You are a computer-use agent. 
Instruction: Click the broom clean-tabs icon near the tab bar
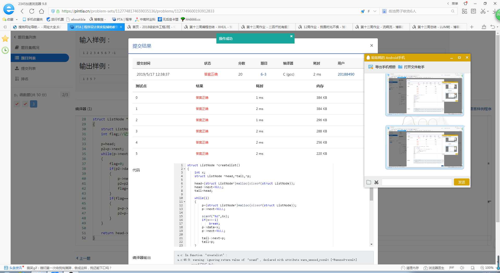point(484,27)
